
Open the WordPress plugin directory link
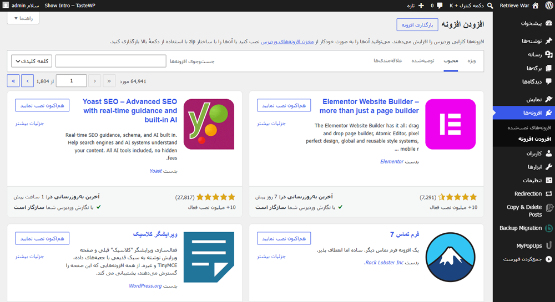pyautogui.click(x=287, y=42)
